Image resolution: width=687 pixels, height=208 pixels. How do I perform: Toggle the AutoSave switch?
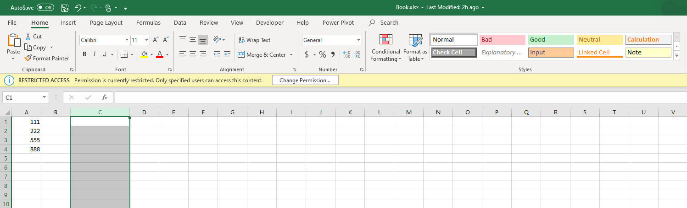45,8
